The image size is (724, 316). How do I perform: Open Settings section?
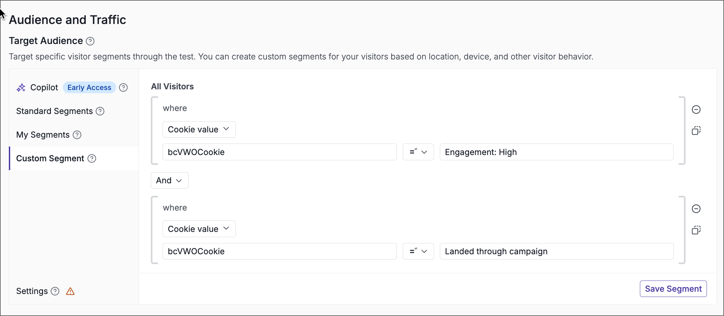point(32,291)
